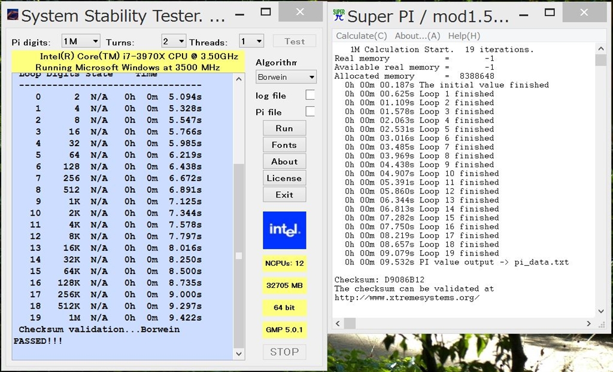Open the Pi digits dropdown

[x=81, y=41]
